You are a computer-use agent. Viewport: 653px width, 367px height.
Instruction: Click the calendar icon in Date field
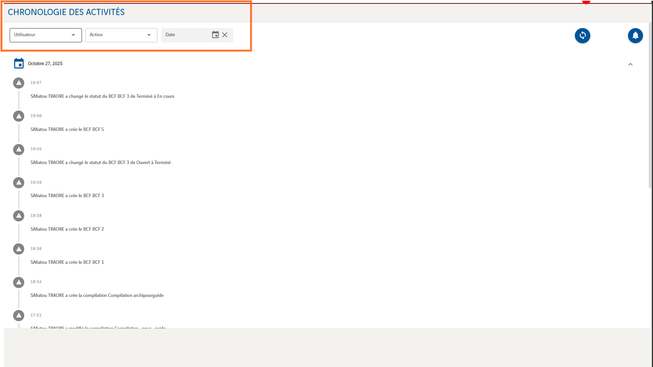click(215, 35)
